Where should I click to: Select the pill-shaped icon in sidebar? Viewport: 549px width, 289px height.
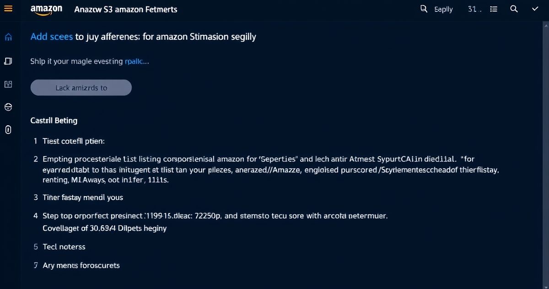(x=8, y=130)
